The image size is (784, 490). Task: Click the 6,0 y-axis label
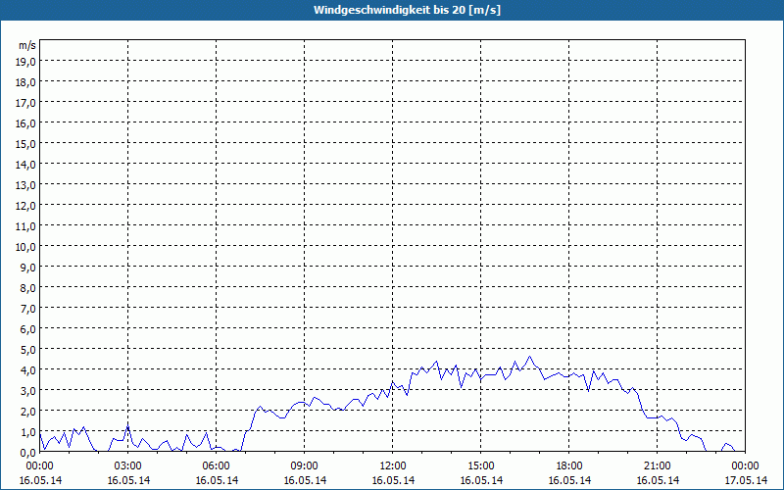point(27,329)
